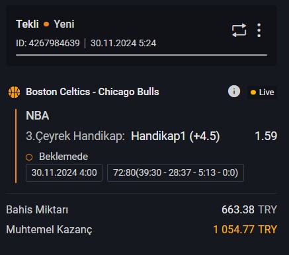Click the orange basketball sport icon
Screen dimensions: 289x255
point(14,92)
